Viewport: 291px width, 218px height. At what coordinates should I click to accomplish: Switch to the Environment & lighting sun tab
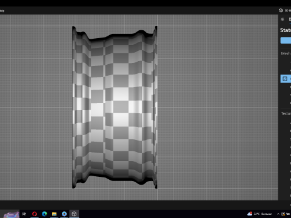(283, 19)
